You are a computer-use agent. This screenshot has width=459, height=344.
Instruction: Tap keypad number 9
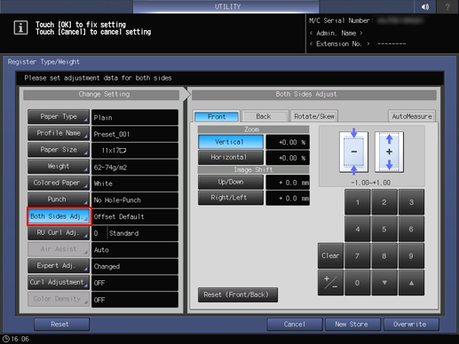(x=411, y=255)
